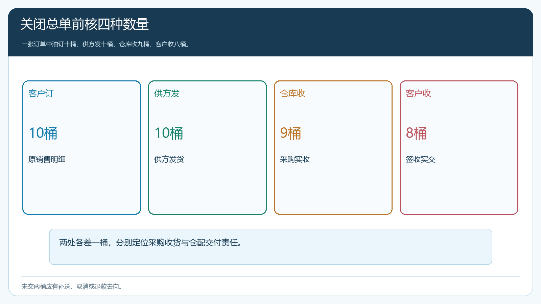Click the 10桶 value above 原销售明细
This screenshot has width=541, height=304.
point(43,133)
